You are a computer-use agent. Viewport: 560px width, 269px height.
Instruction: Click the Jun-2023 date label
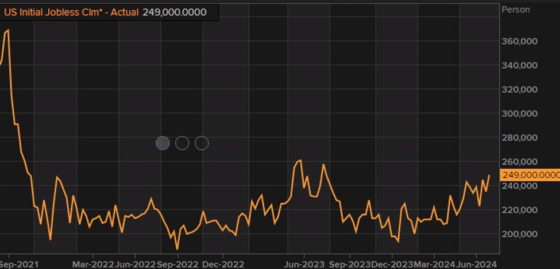pos(304,265)
